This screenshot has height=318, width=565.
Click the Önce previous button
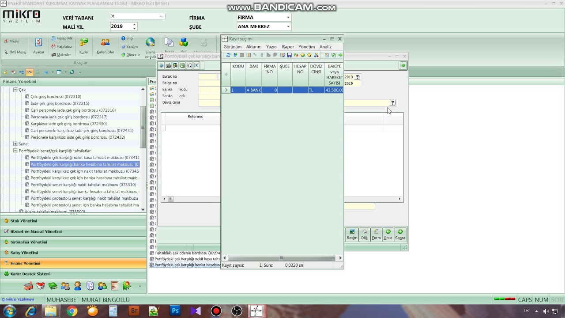coord(388,234)
